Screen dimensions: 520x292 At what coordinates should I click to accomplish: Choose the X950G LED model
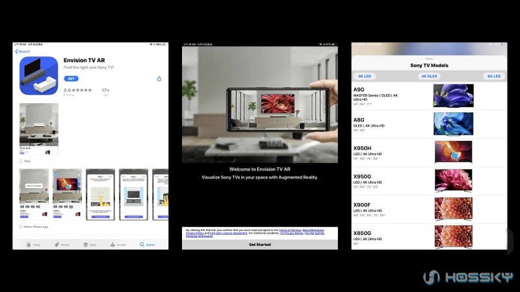click(x=429, y=181)
